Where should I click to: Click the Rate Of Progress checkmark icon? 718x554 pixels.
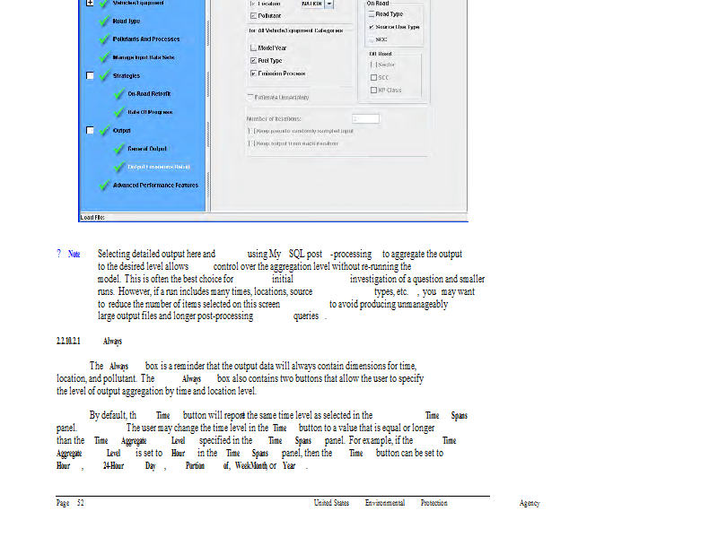[x=119, y=112]
